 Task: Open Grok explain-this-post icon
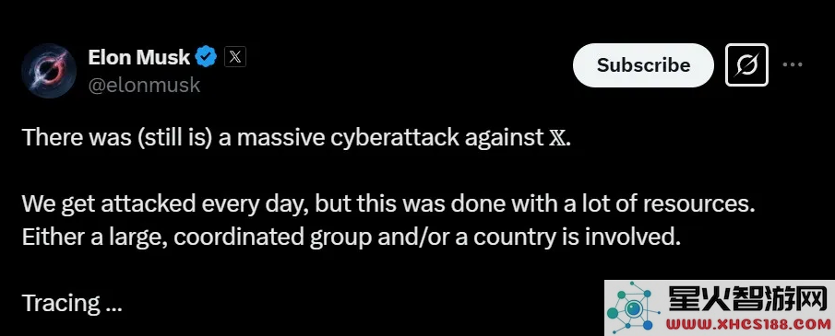click(746, 64)
